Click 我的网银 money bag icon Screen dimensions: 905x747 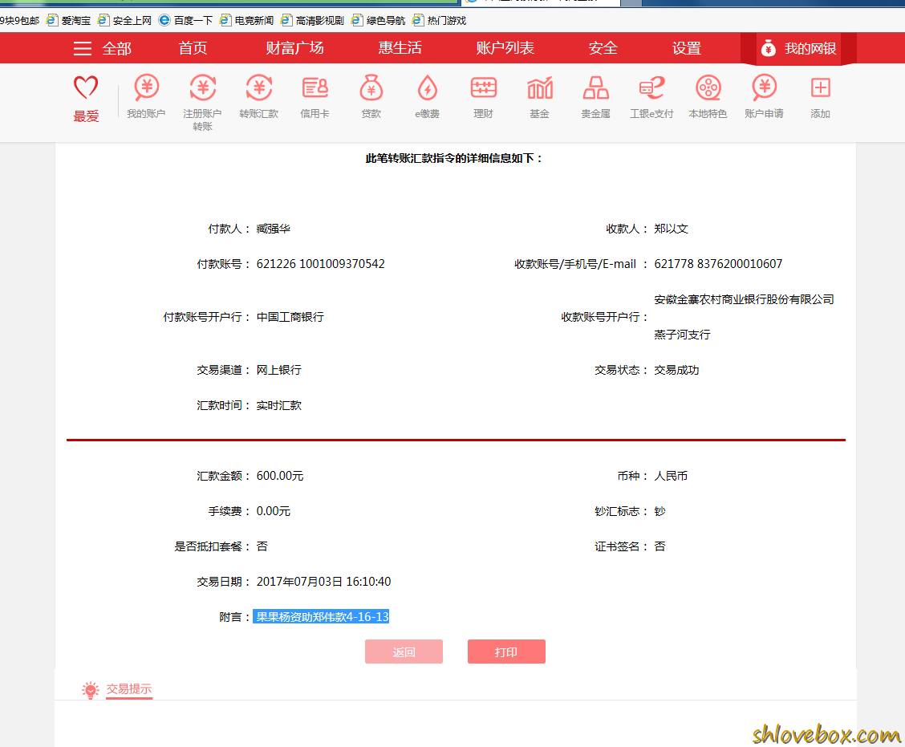click(x=769, y=48)
